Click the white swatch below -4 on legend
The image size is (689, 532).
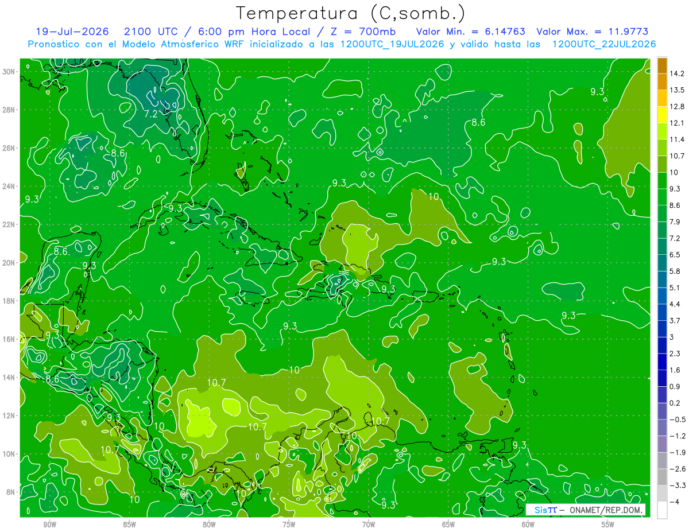click(662, 510)
